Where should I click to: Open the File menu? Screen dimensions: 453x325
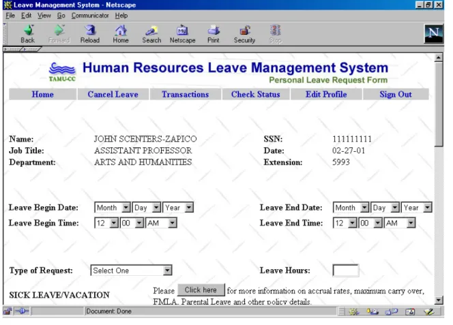coord(10,16)
